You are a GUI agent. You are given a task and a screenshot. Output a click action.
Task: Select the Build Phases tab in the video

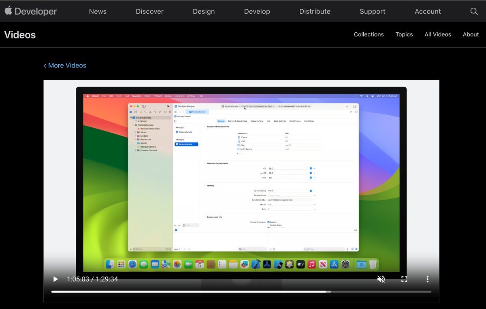(x=295, y=121)
